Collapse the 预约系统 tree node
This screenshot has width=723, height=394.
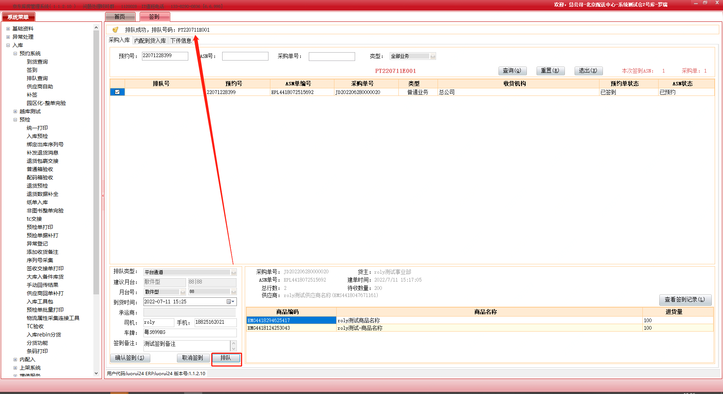pos(15,53)
